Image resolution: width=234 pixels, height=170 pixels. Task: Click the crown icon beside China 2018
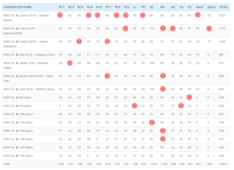point(17,29)
